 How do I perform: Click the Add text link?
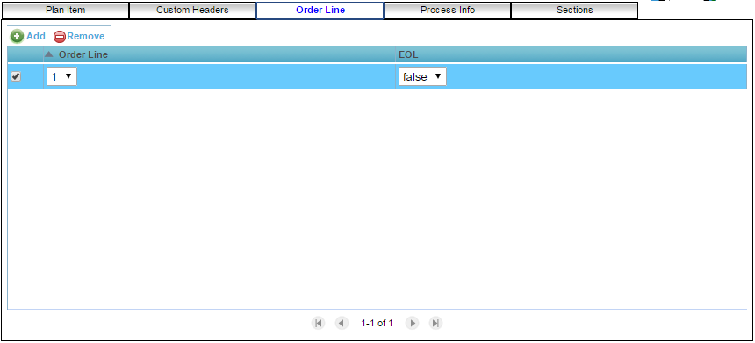(x=36, y=37)
